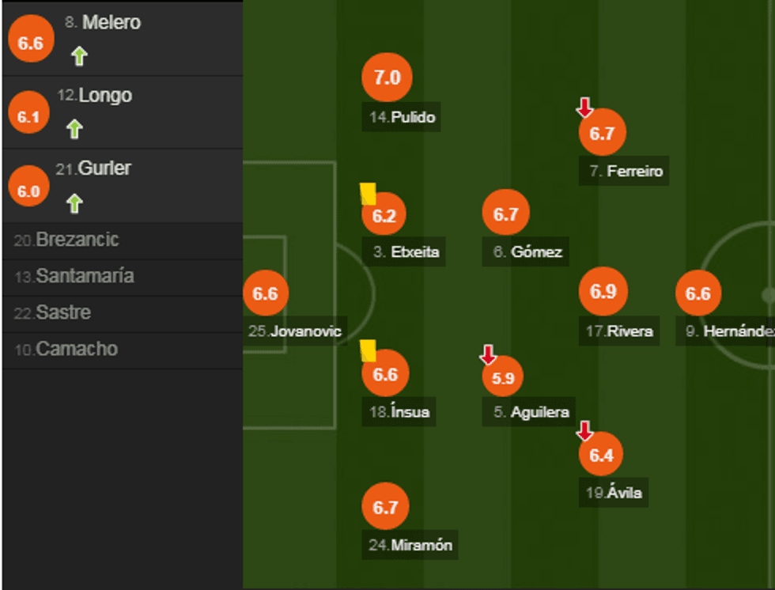Select Pulido's 7.0 rating circle
This screenshot has height=590, width=775.
coord(387,78)
